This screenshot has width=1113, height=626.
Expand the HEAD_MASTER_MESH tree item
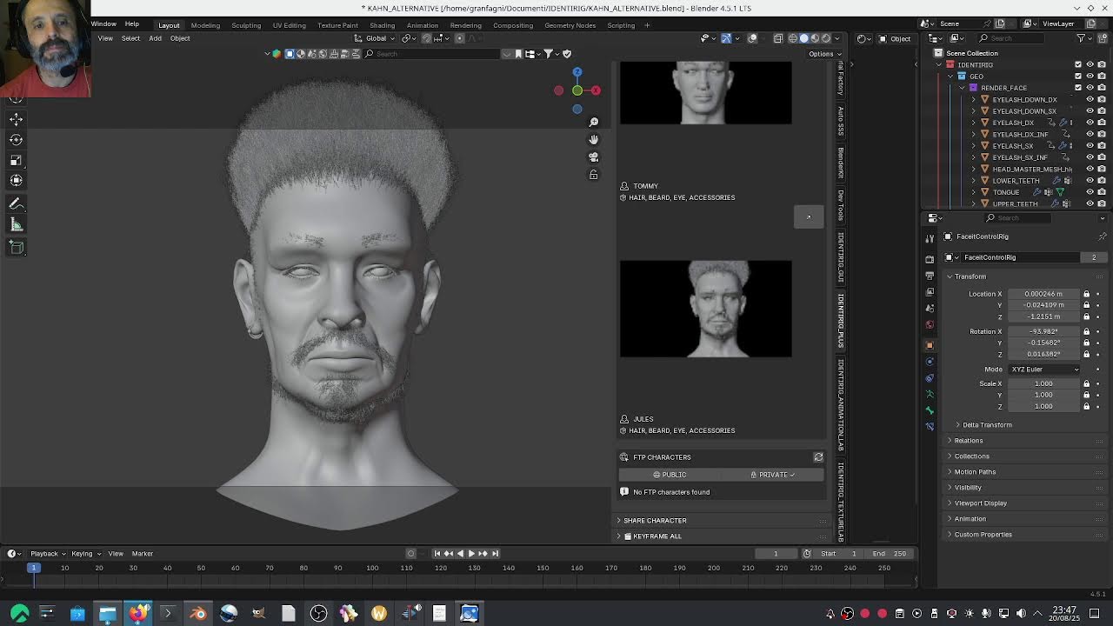tap(974, 170)
